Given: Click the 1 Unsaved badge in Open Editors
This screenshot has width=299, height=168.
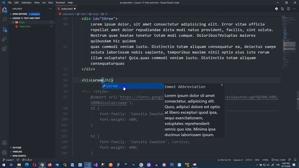Looking at the screenshot, I should tap(34, 14).
